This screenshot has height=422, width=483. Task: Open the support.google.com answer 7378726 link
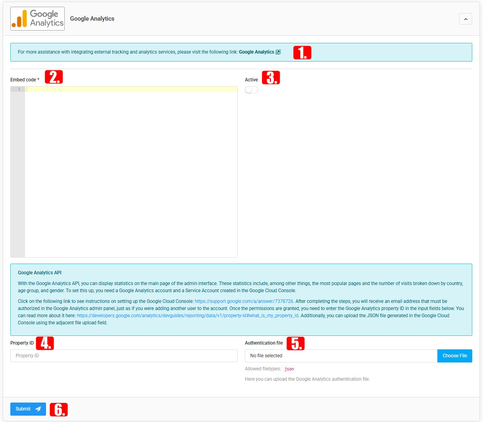pyautogui.click(x=244, y=301)
